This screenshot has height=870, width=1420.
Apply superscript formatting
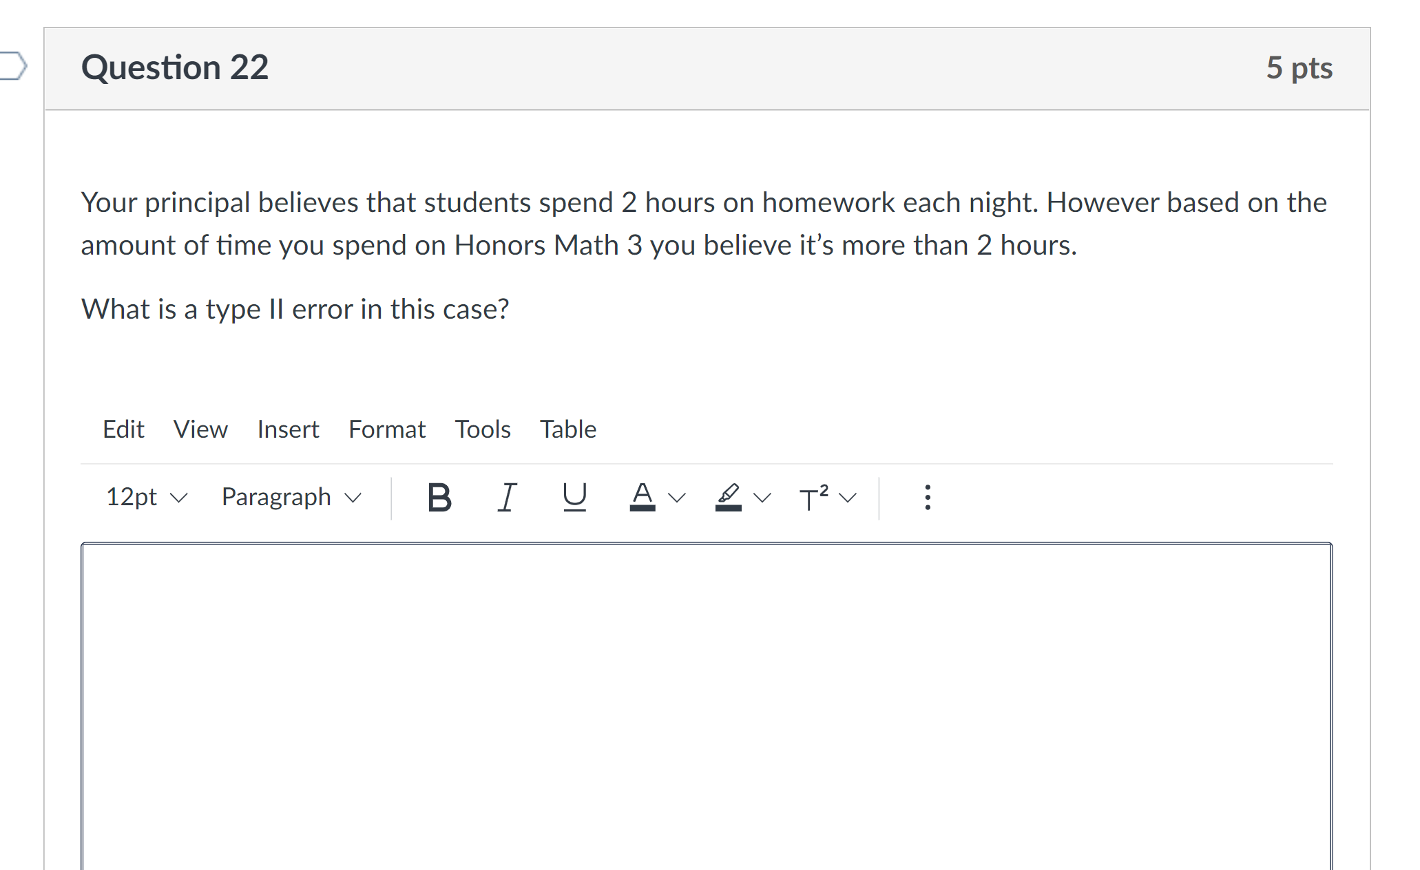(x=813, y=497)
